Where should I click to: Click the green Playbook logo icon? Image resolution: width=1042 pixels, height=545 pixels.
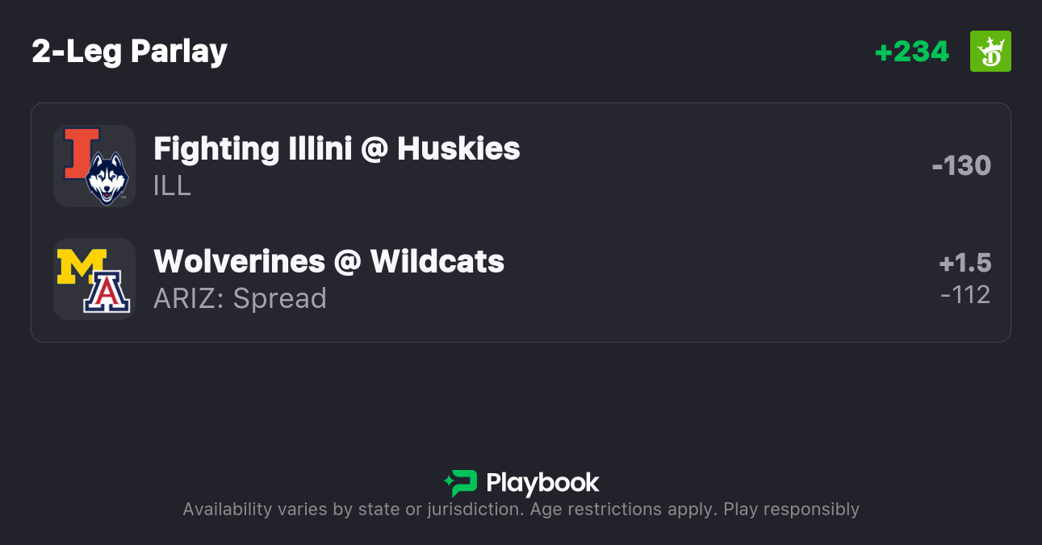461,483
